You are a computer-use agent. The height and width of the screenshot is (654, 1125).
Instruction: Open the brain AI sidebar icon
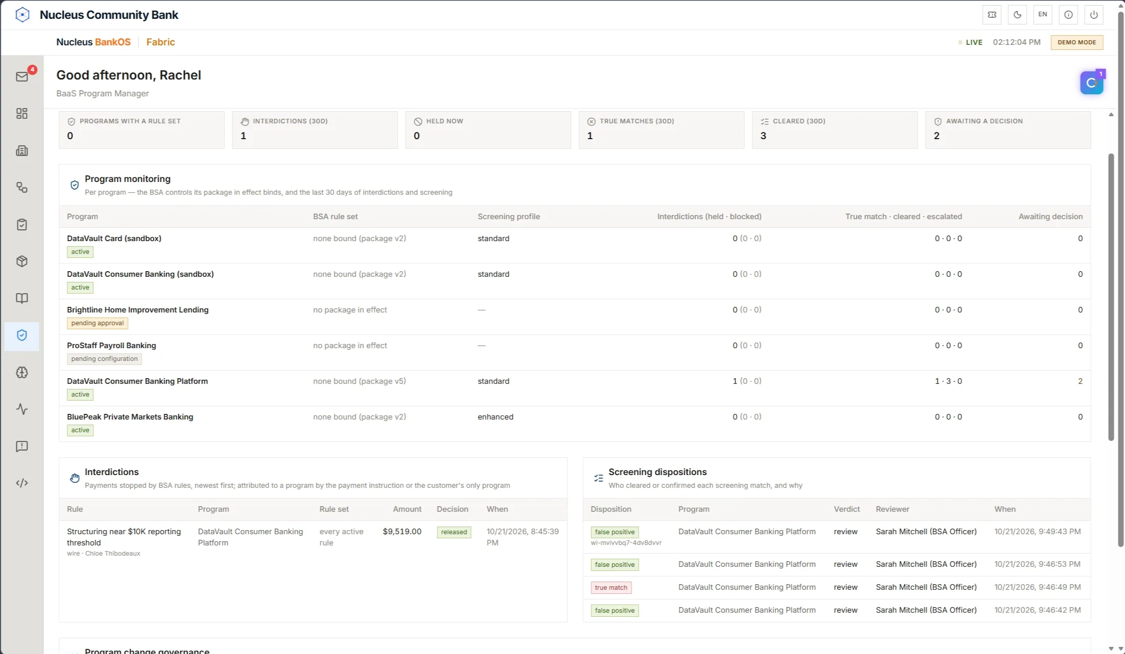22,372
